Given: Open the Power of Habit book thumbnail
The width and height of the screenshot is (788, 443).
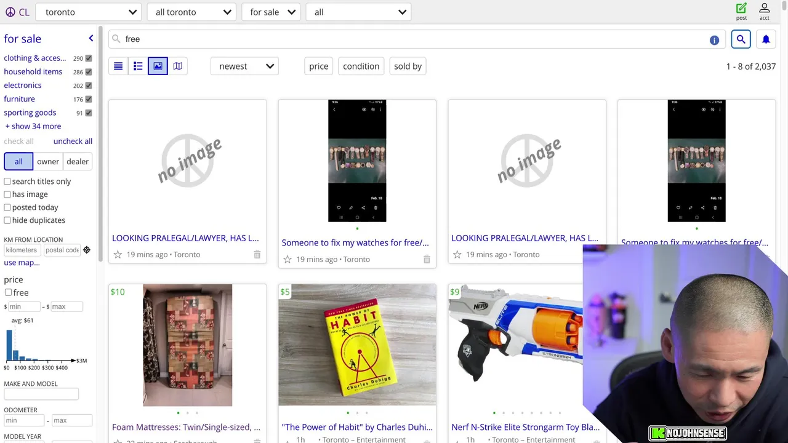Looking at the screenshot, I should (x=357, y=345).
